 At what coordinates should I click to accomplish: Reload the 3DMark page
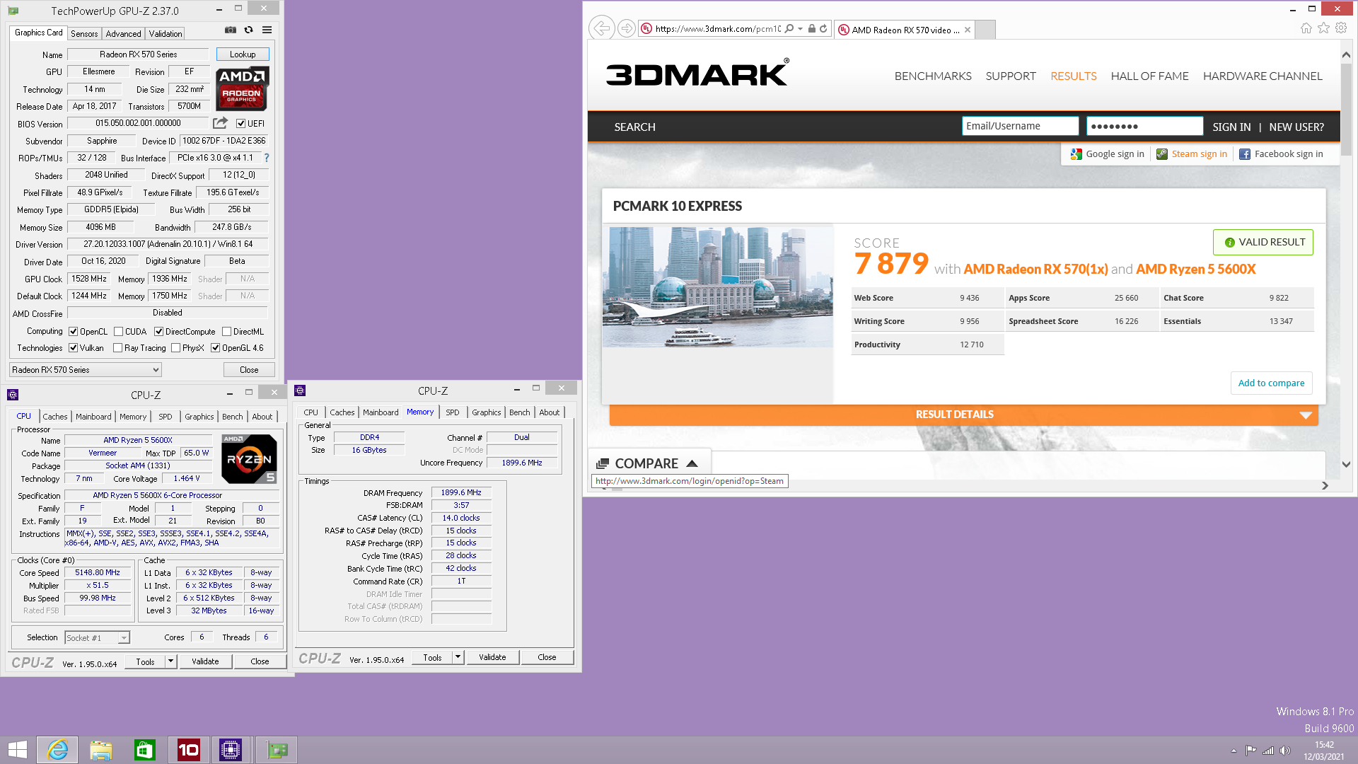[x=823, y=29]
